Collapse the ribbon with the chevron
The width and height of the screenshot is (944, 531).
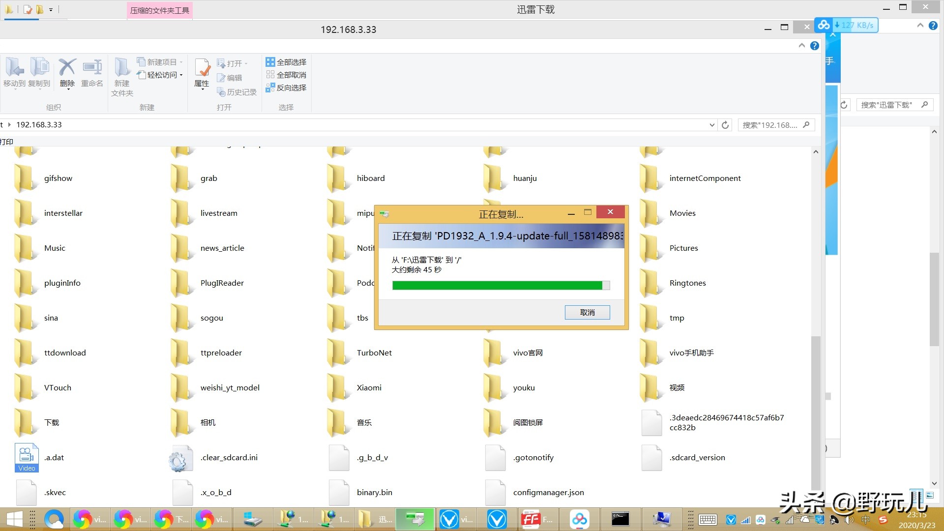point(802,46)
